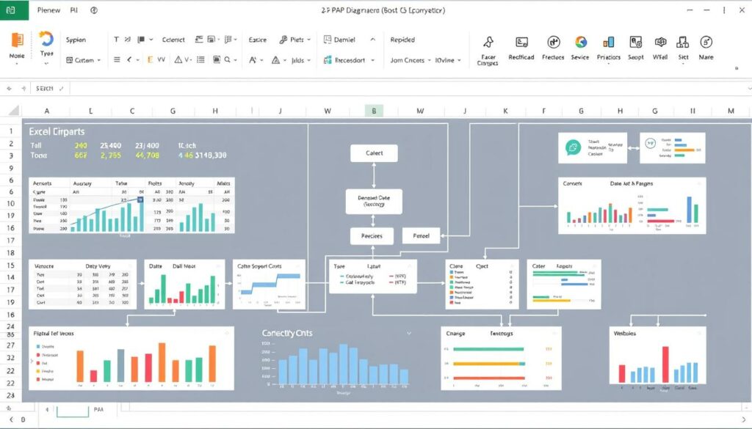Viewport: 752px width, 429px height.
Task: Click the value 2,765
Action: (x=111, y=155)
